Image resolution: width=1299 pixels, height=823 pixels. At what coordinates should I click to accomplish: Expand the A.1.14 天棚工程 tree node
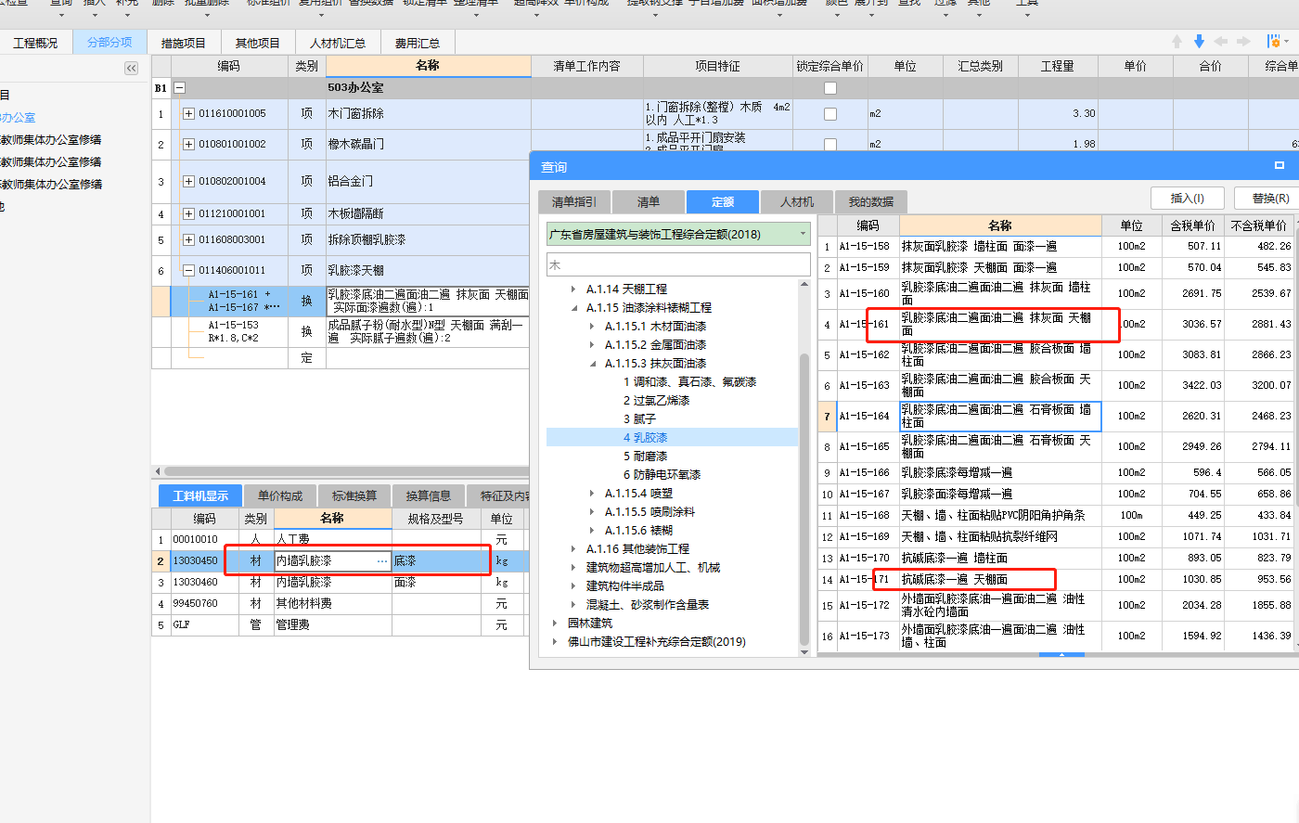[573, 289]
